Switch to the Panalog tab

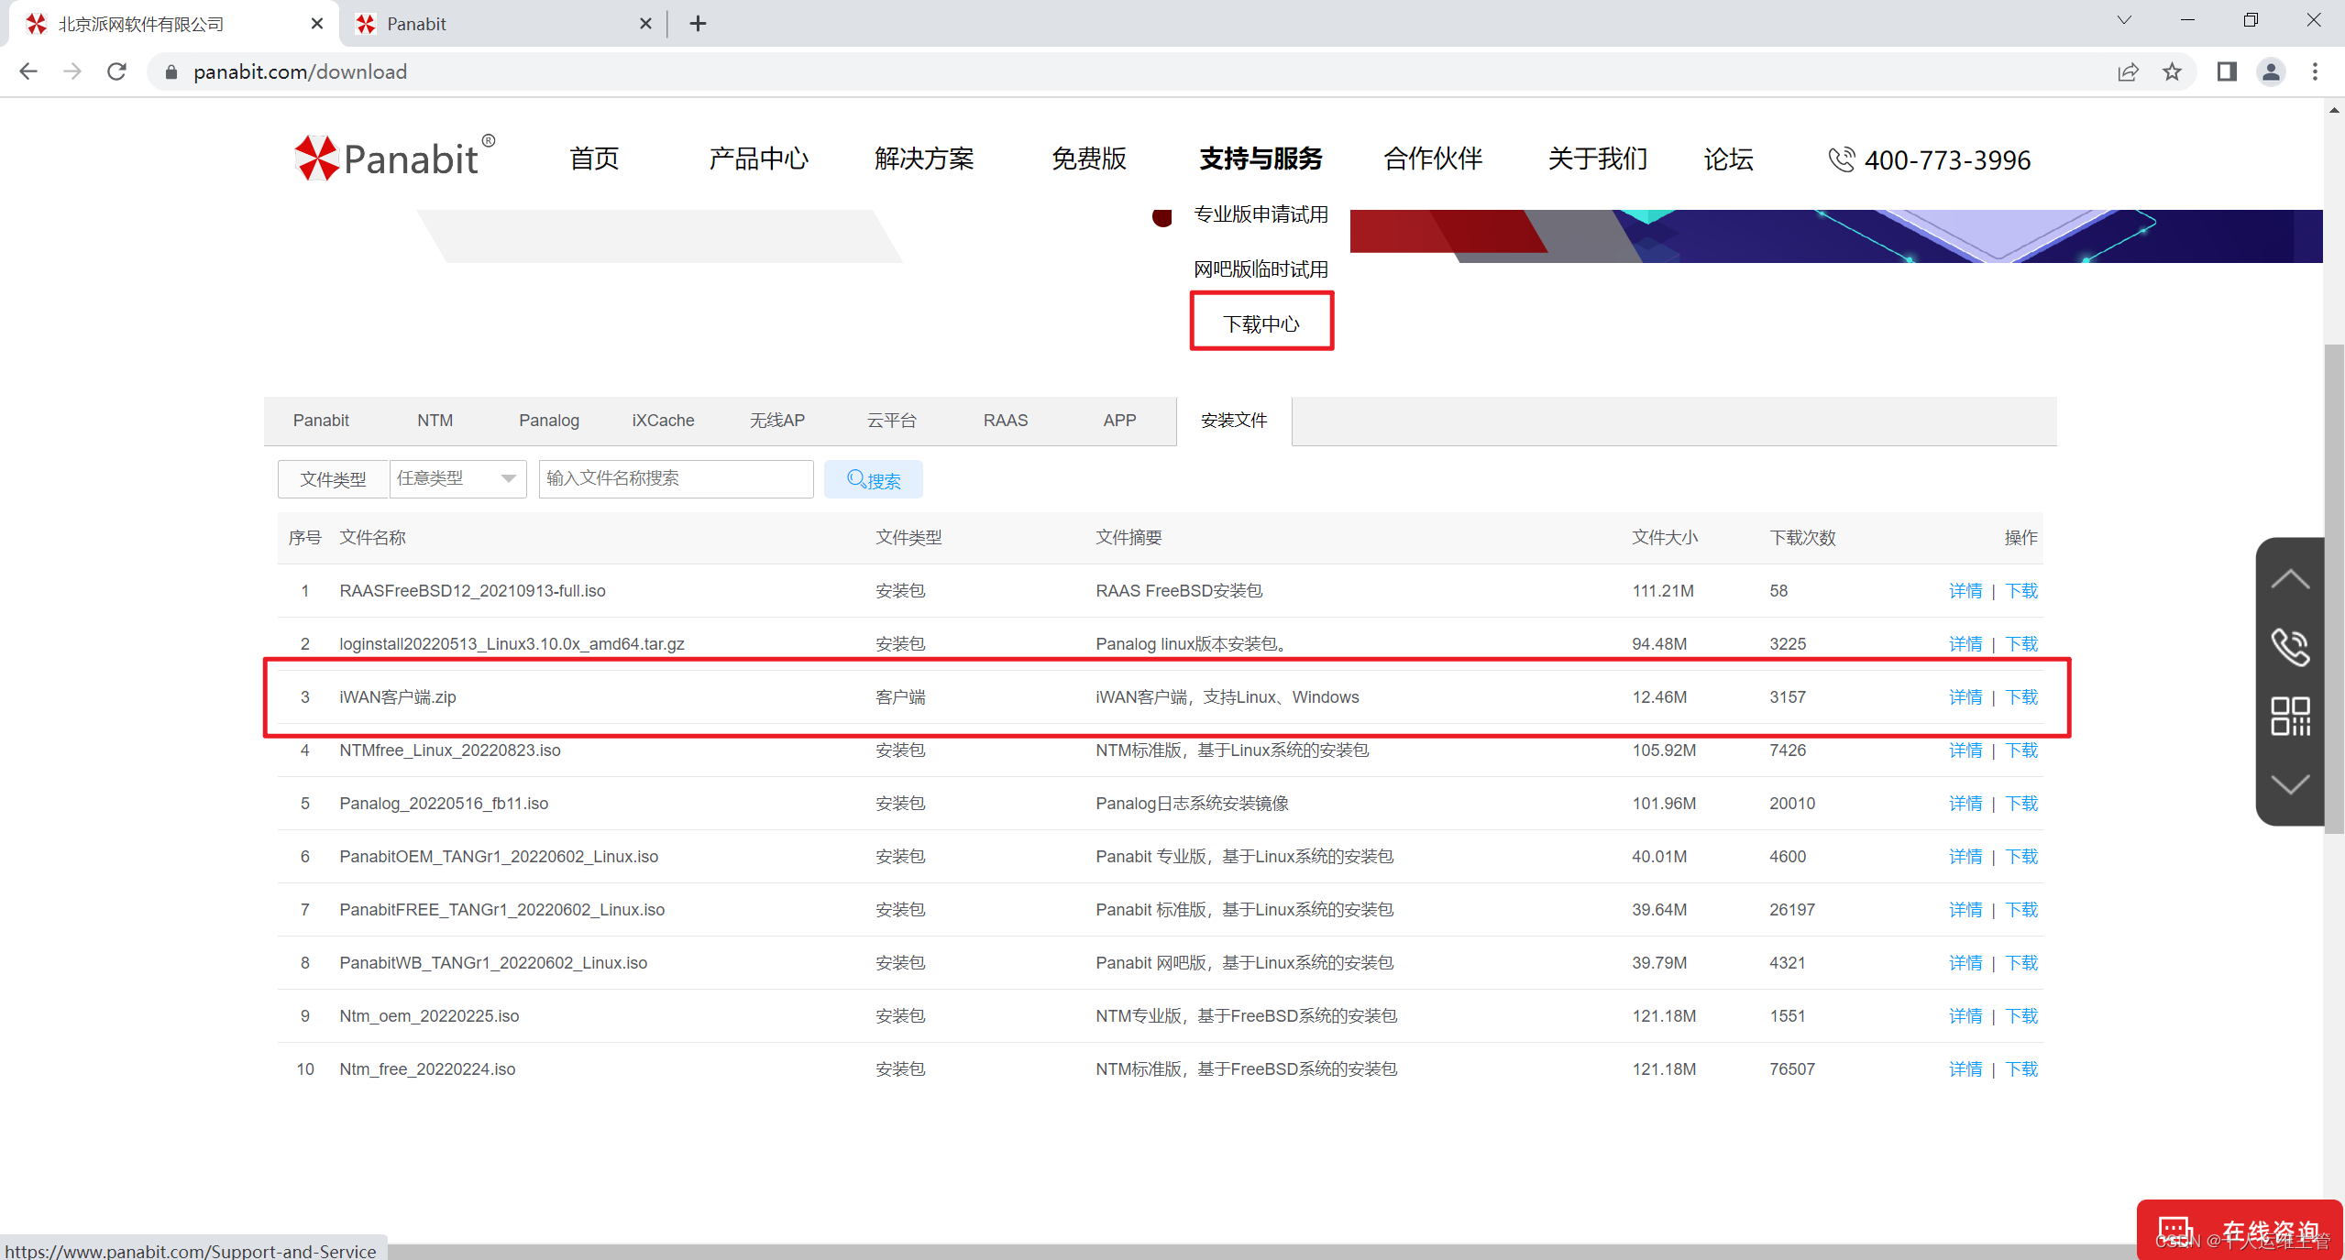548,421
